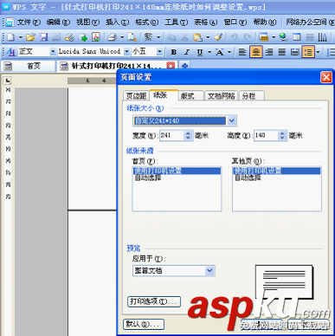Screen dimensions: 335x336
Task: Toggle Bold formatting
Action: (174, 52)
